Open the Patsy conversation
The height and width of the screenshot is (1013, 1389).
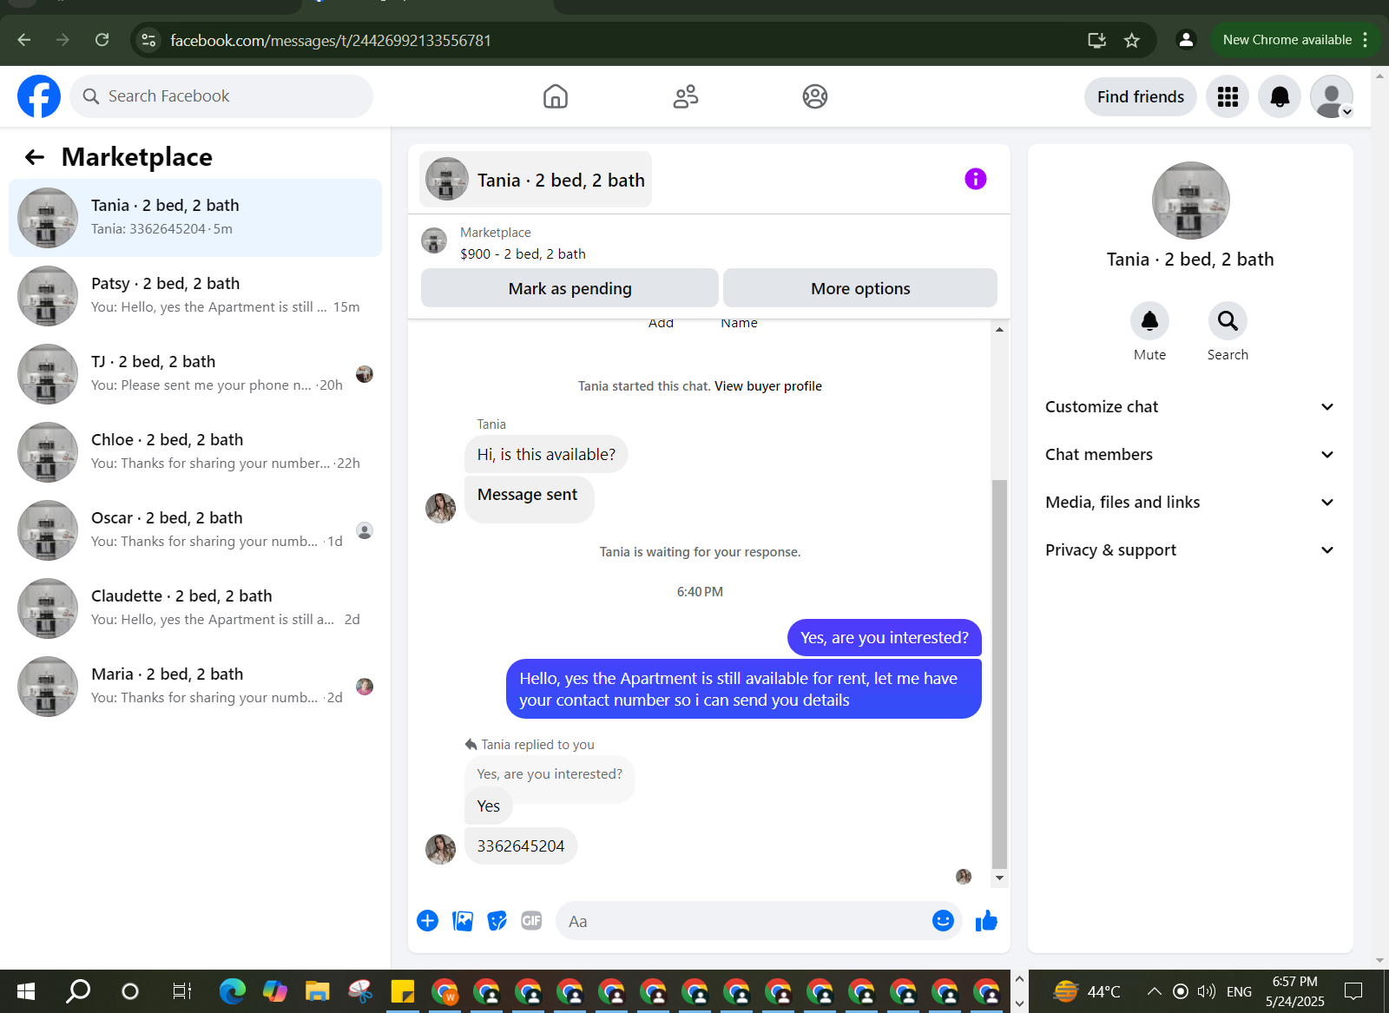(195, 296)
